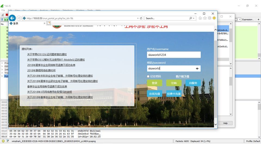Screen dimensions: 261x147
Task: Focus the username field containing skaworld1234
Action: click(x=174, y=55)
